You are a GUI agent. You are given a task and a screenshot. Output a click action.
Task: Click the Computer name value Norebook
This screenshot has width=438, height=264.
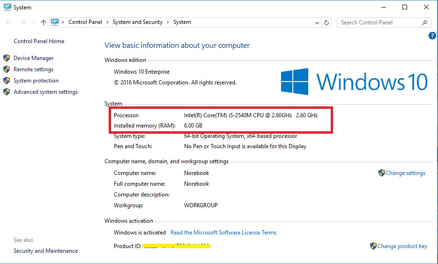[196, 173]
